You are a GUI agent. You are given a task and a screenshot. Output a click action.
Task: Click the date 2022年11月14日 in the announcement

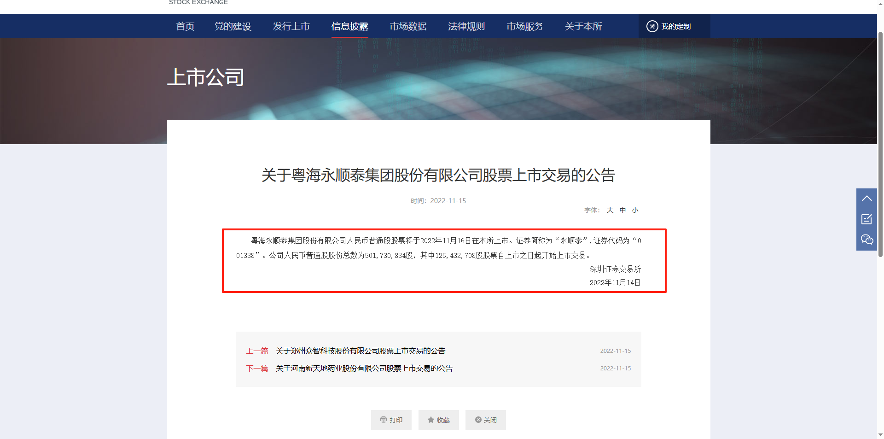615,283
